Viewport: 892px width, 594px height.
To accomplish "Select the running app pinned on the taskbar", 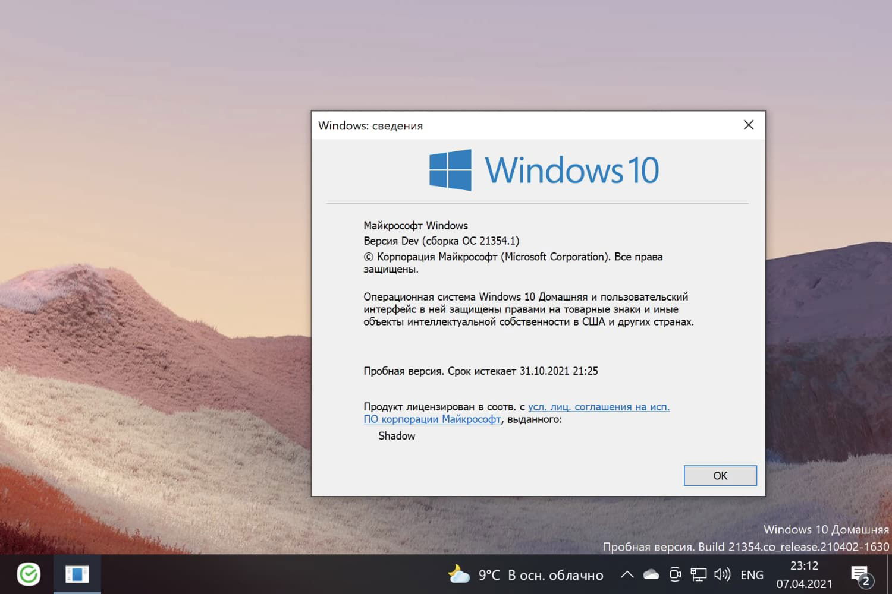I will [x=78, y=574].
